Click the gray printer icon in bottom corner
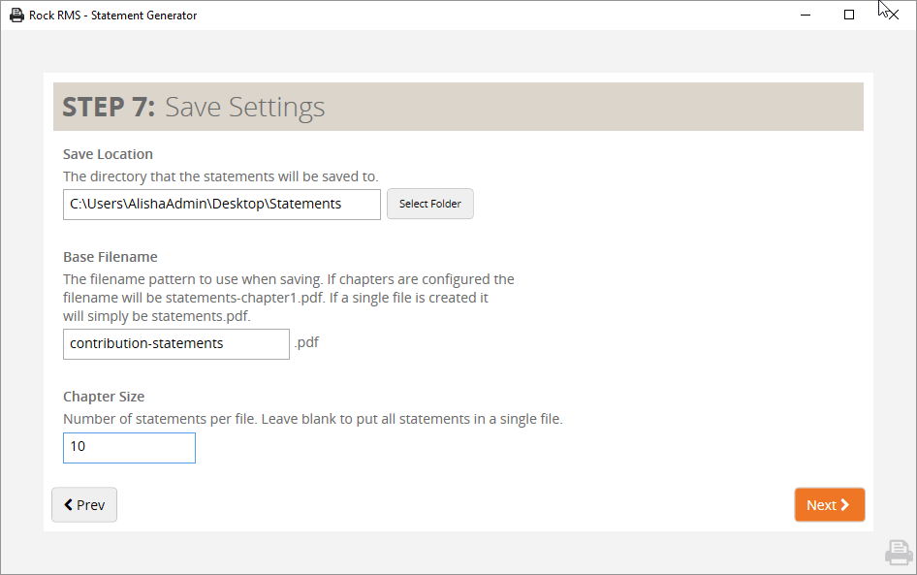 [899, 552]
